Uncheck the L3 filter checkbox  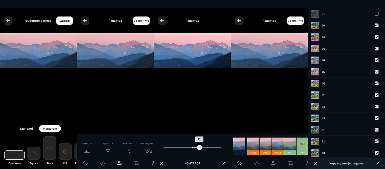click(377, 118)
